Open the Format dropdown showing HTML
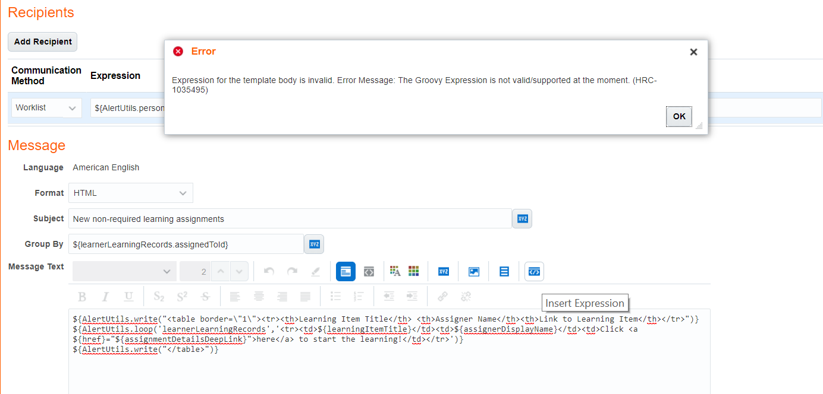823x394 pixels. pyautogui.click(x=130, y=193)
